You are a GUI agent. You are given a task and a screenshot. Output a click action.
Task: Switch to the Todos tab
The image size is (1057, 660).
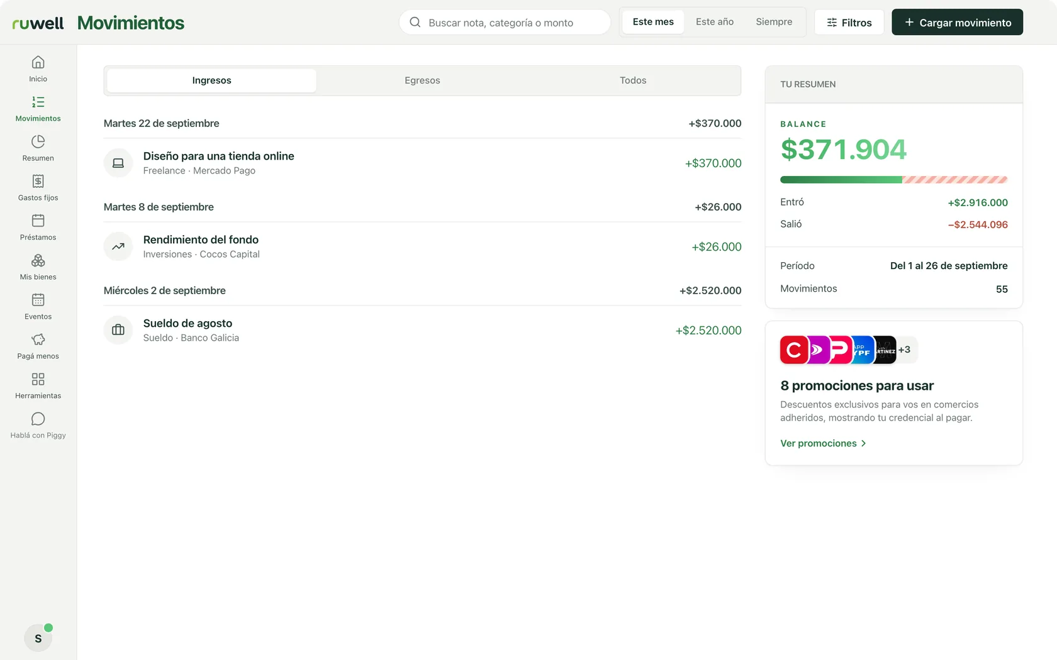click(x=633, y=80)
